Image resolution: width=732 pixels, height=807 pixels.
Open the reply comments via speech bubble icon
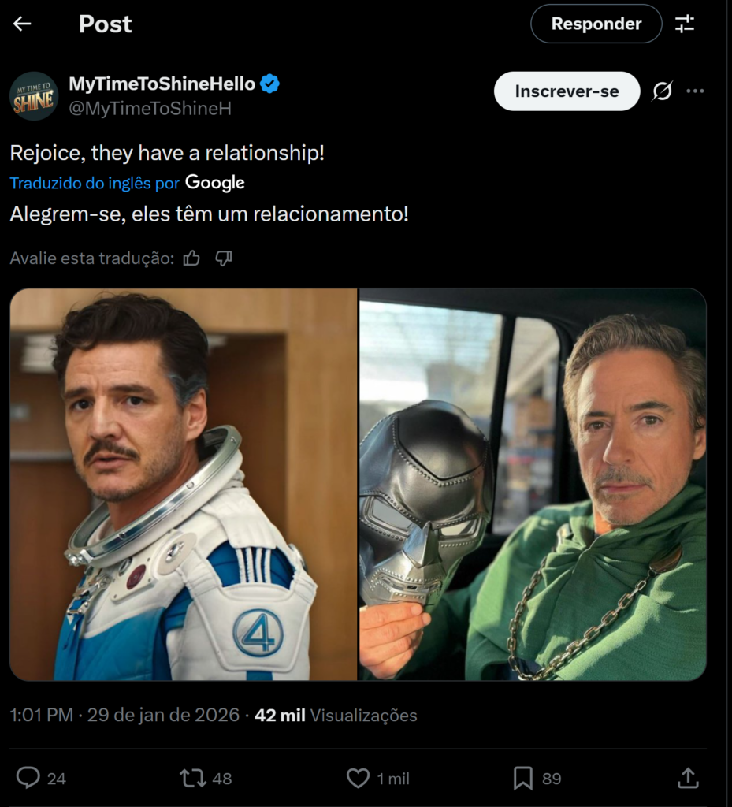29,778
